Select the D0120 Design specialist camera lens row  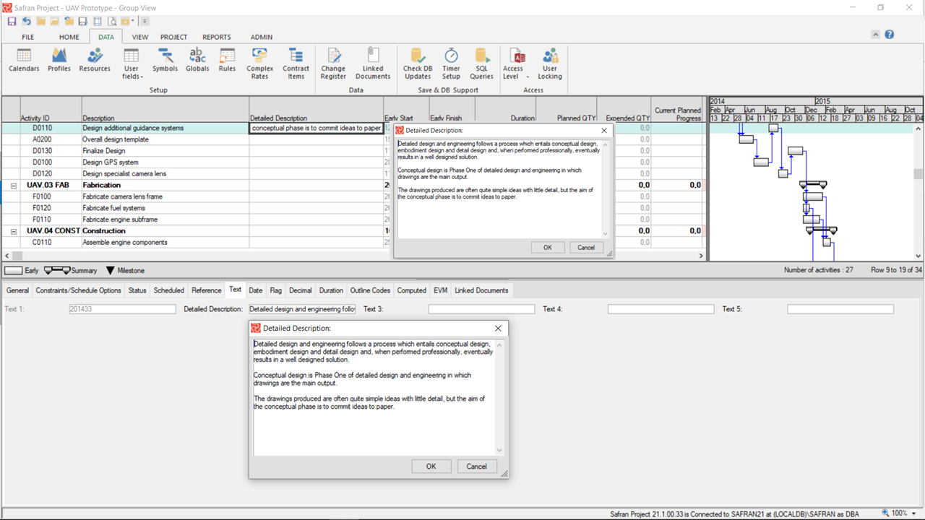coord(353,174)
